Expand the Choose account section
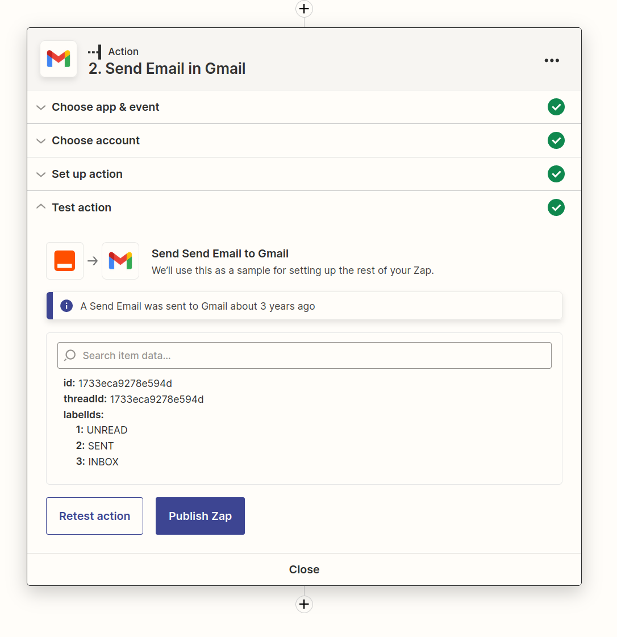 (x=95, y=141)
